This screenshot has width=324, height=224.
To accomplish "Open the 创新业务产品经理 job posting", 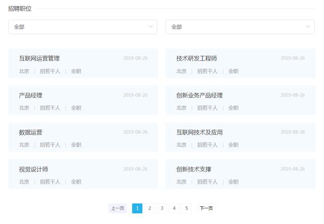I will coord(199,96).
